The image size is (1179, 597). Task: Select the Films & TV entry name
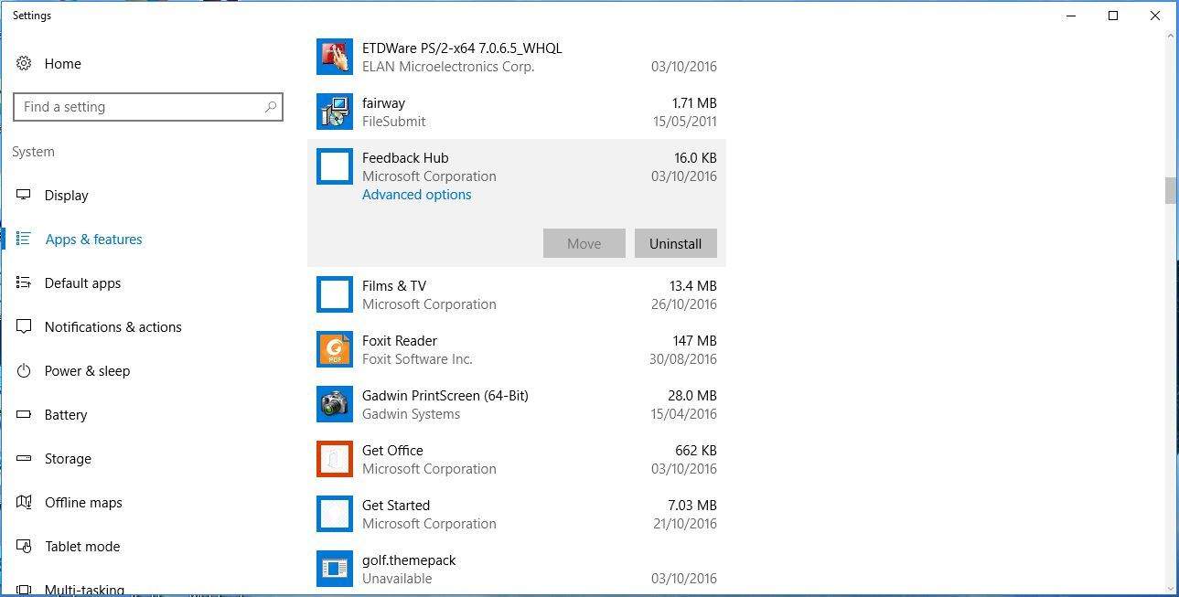pyautogui.click(x=394, y=285)
